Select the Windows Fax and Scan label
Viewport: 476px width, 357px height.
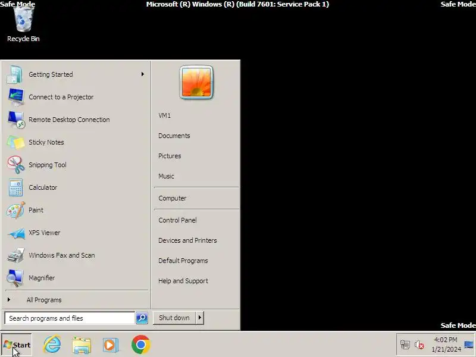click(62, 255)
